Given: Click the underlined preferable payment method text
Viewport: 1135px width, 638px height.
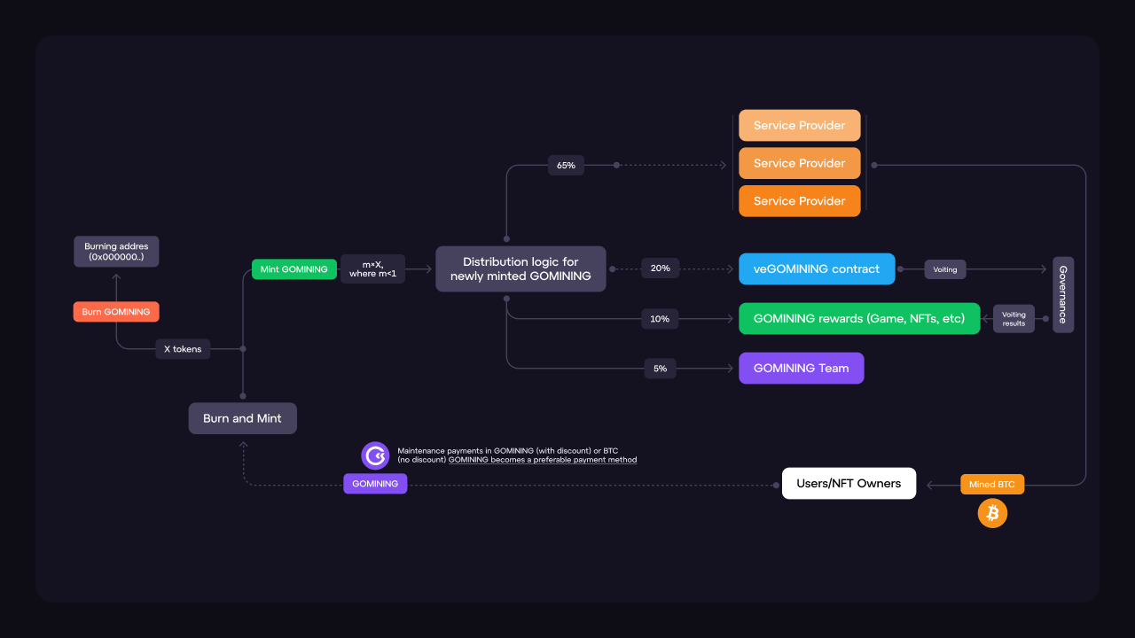Looking at the screenshot, I should (543, 460).
